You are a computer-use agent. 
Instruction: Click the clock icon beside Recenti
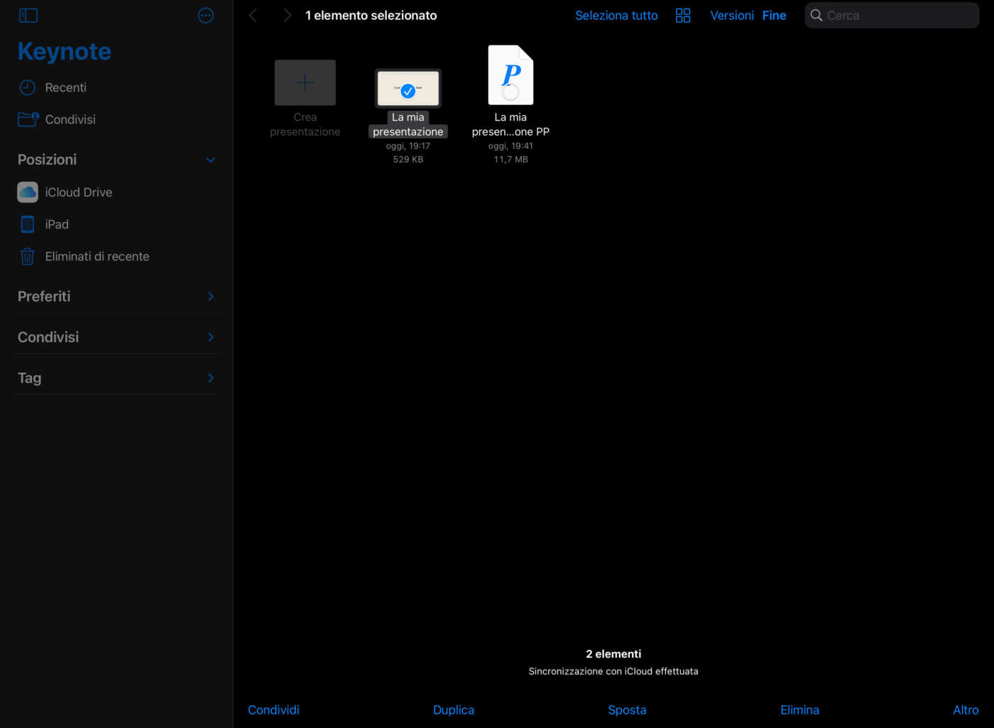[x=27, y=87]
